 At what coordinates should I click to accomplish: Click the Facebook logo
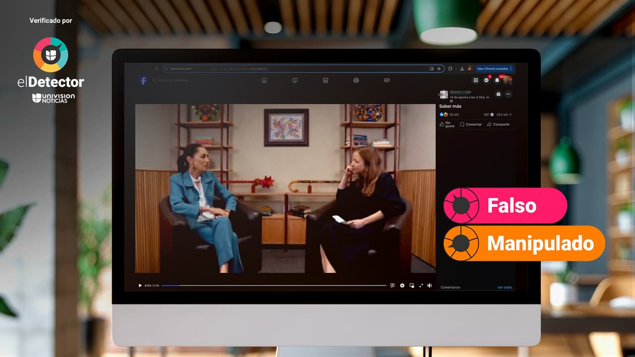pyautogui.click(x=143, y=80)
